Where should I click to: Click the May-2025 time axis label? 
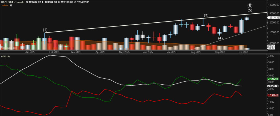[x=124, y=52]
